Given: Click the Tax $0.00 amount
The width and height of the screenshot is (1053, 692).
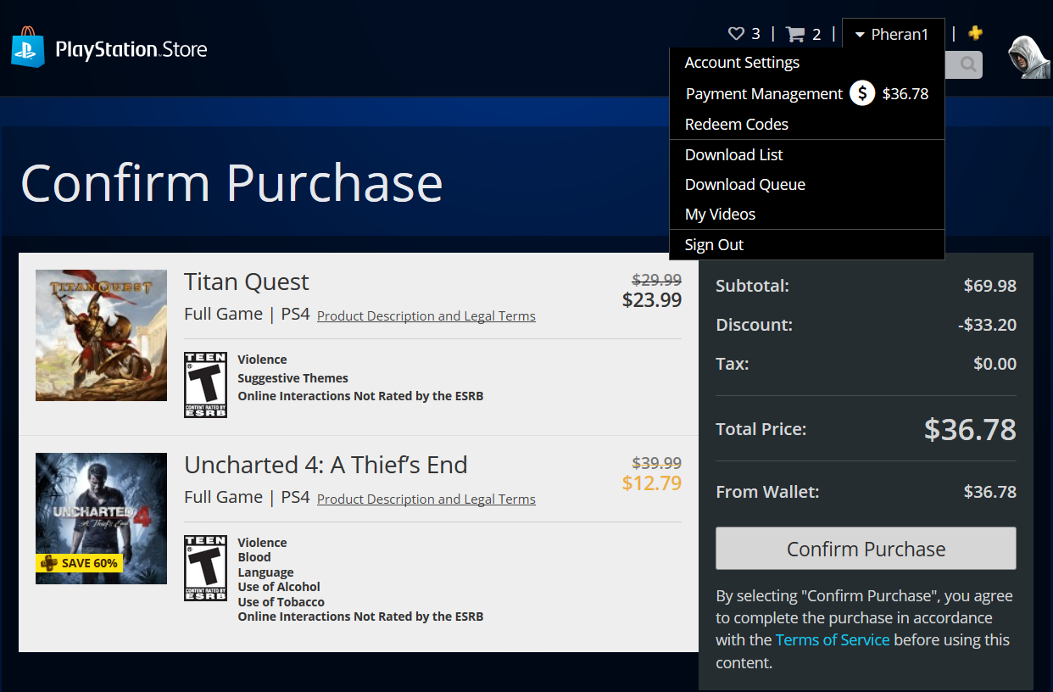Looking at the screenshot, I should (994, 364).
